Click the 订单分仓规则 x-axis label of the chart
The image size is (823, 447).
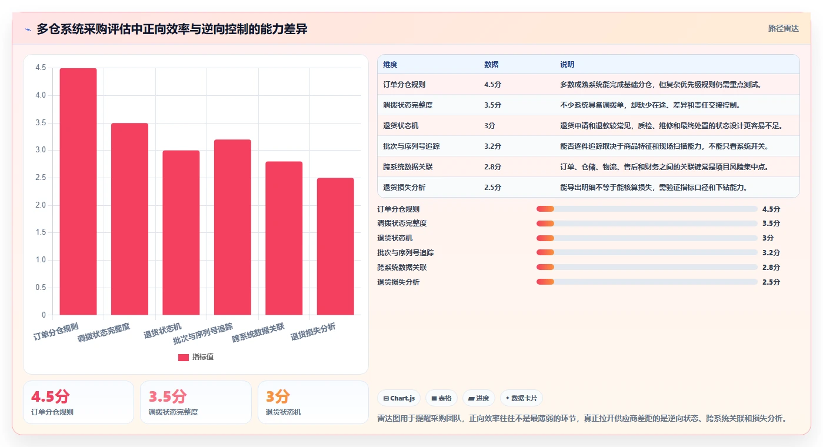pos(56,331)
